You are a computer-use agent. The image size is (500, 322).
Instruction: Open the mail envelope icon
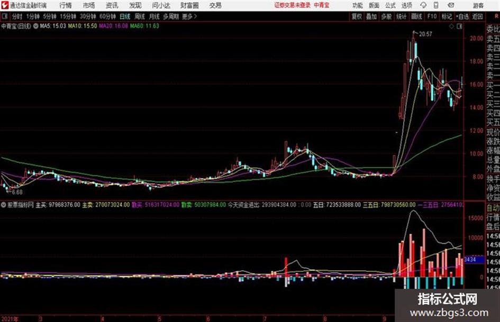point(451,5)
